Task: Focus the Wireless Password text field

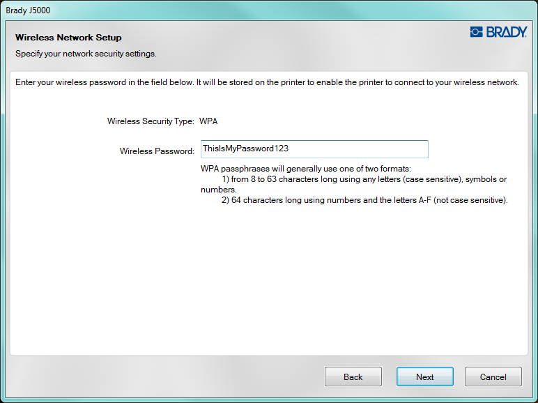Action: tap(314, 149)
